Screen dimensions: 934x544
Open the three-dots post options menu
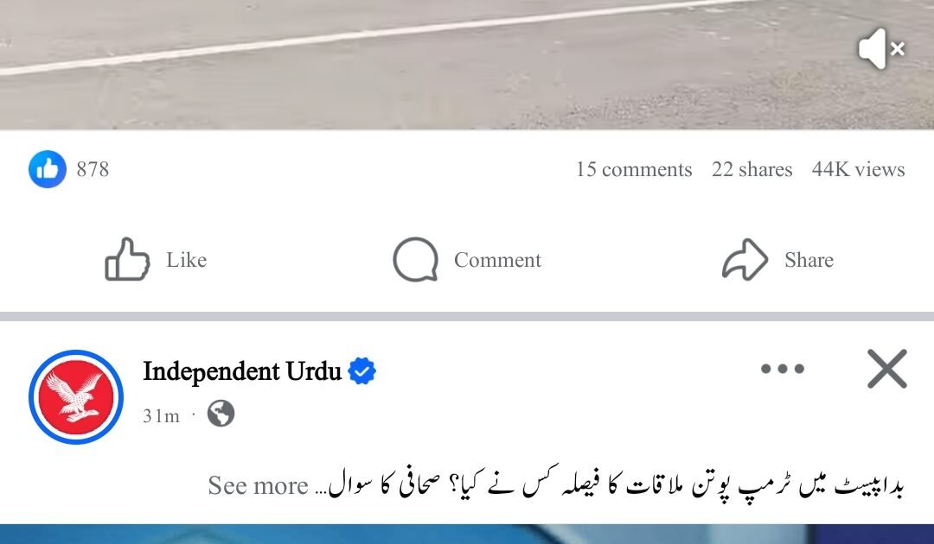[783, 369]
